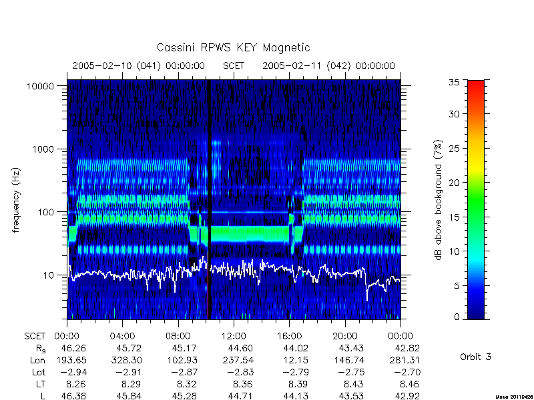The width and height of the screenshot is (534, 400).
Task: Click the '08:00' time tick label
Action: (178, 337)
